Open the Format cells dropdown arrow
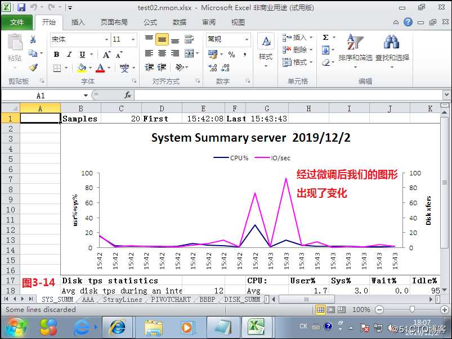Screen dimensions: 452x339 tap(311, 62)
